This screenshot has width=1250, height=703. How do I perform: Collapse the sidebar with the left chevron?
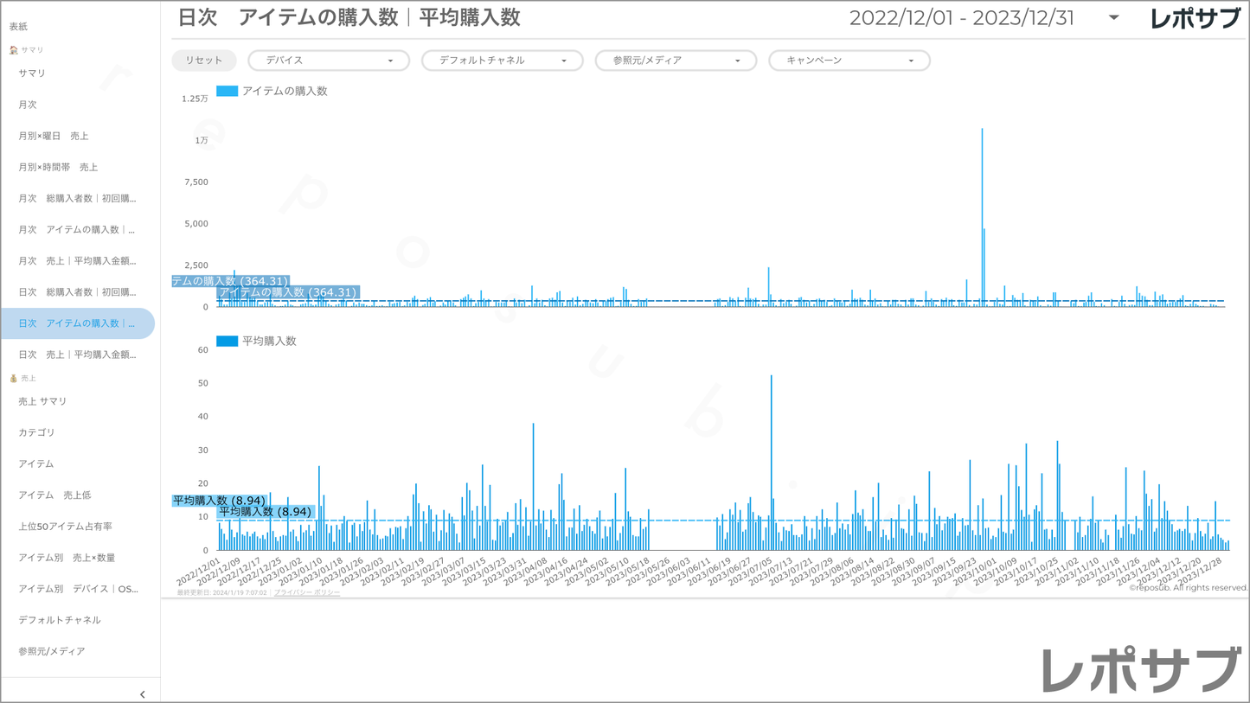coord(143,694)
